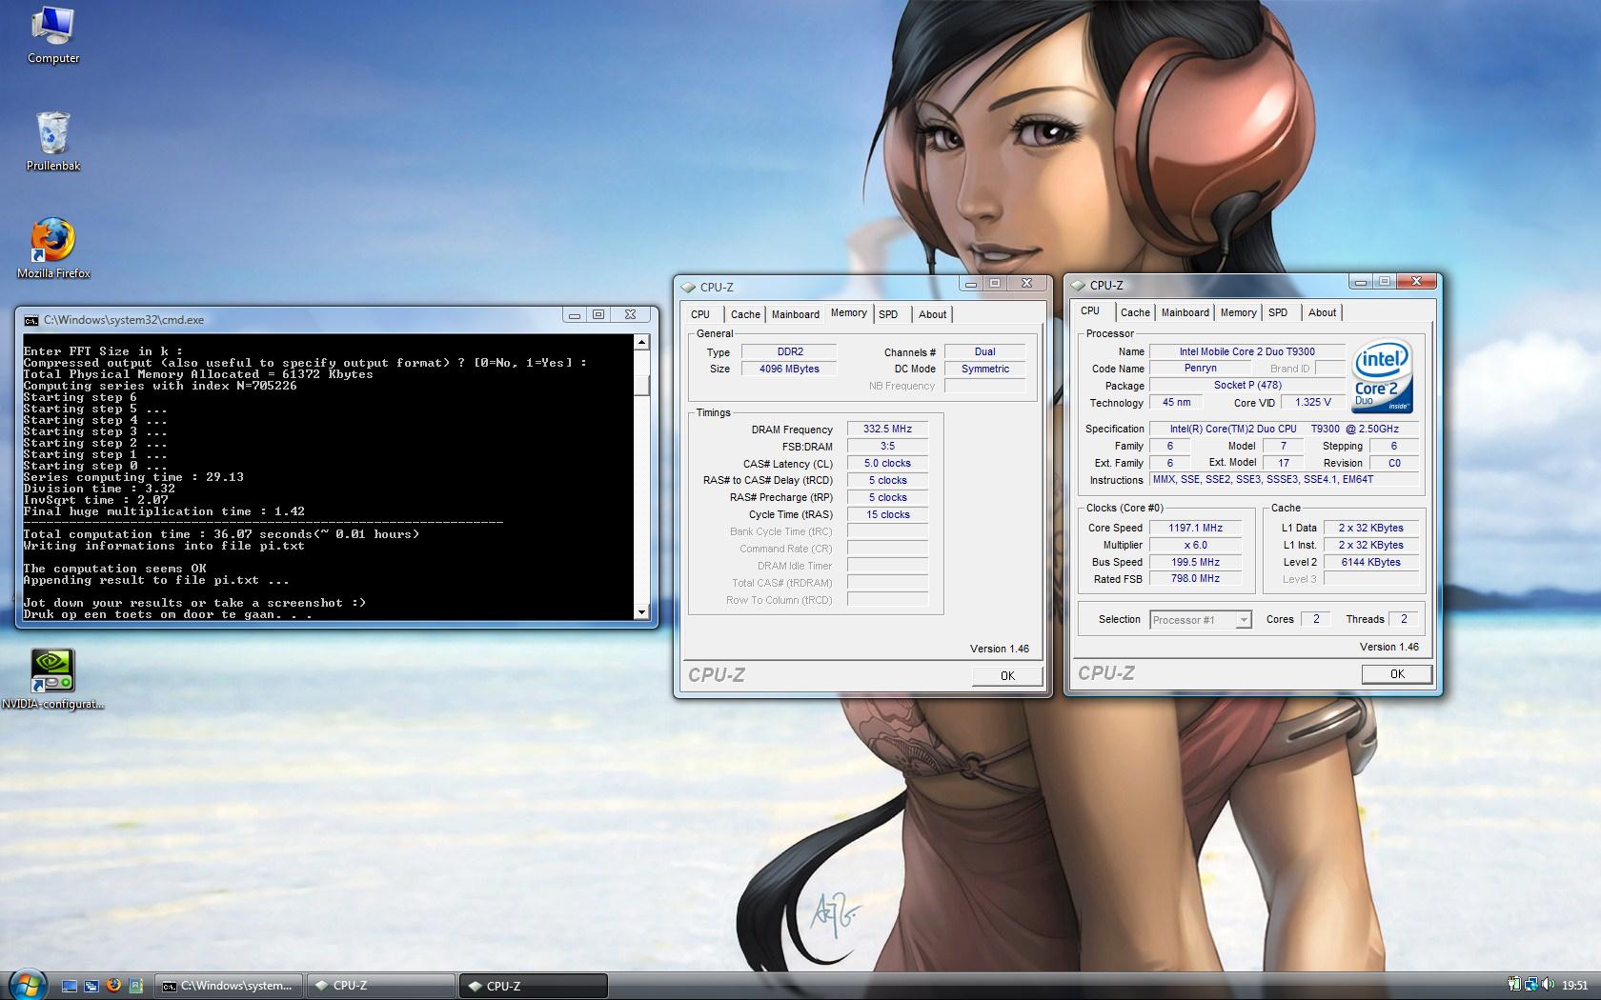Click the left CPU-Z window's title bar icon

(688, 287)
